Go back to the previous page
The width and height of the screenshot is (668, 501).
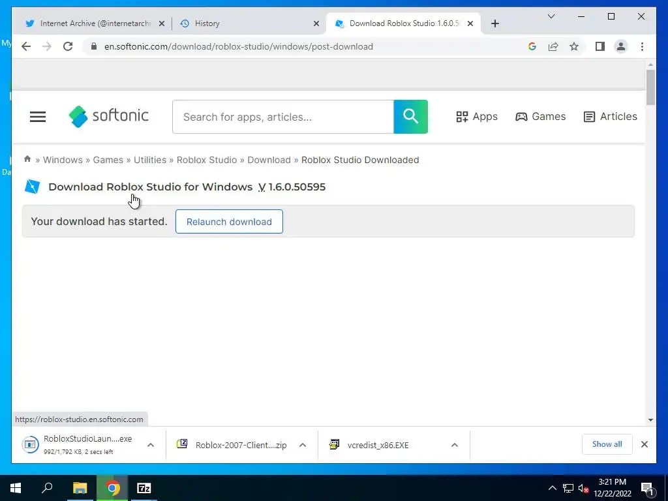[26, 46]
